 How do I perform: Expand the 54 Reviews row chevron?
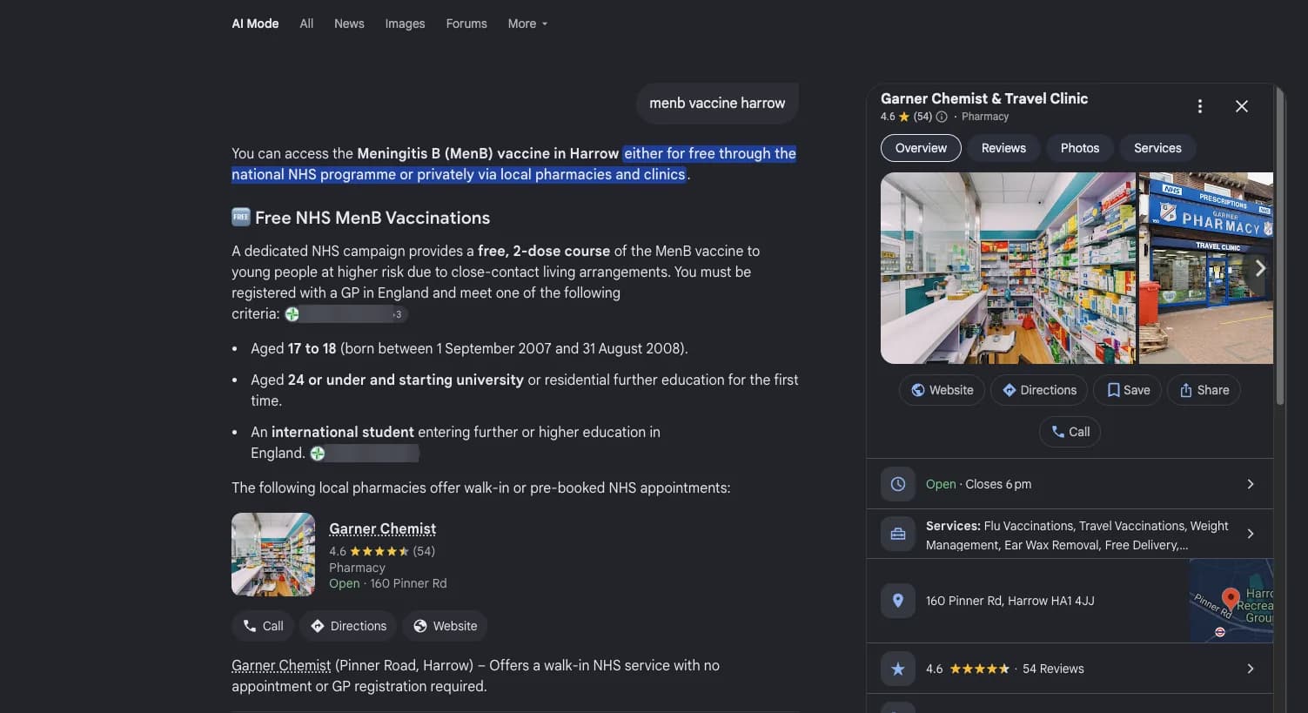(1251, 669)
